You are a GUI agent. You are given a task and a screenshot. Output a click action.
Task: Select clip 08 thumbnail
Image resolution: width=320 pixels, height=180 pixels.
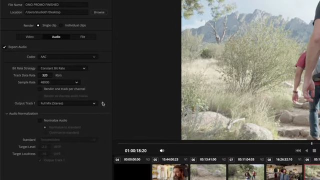284,172
